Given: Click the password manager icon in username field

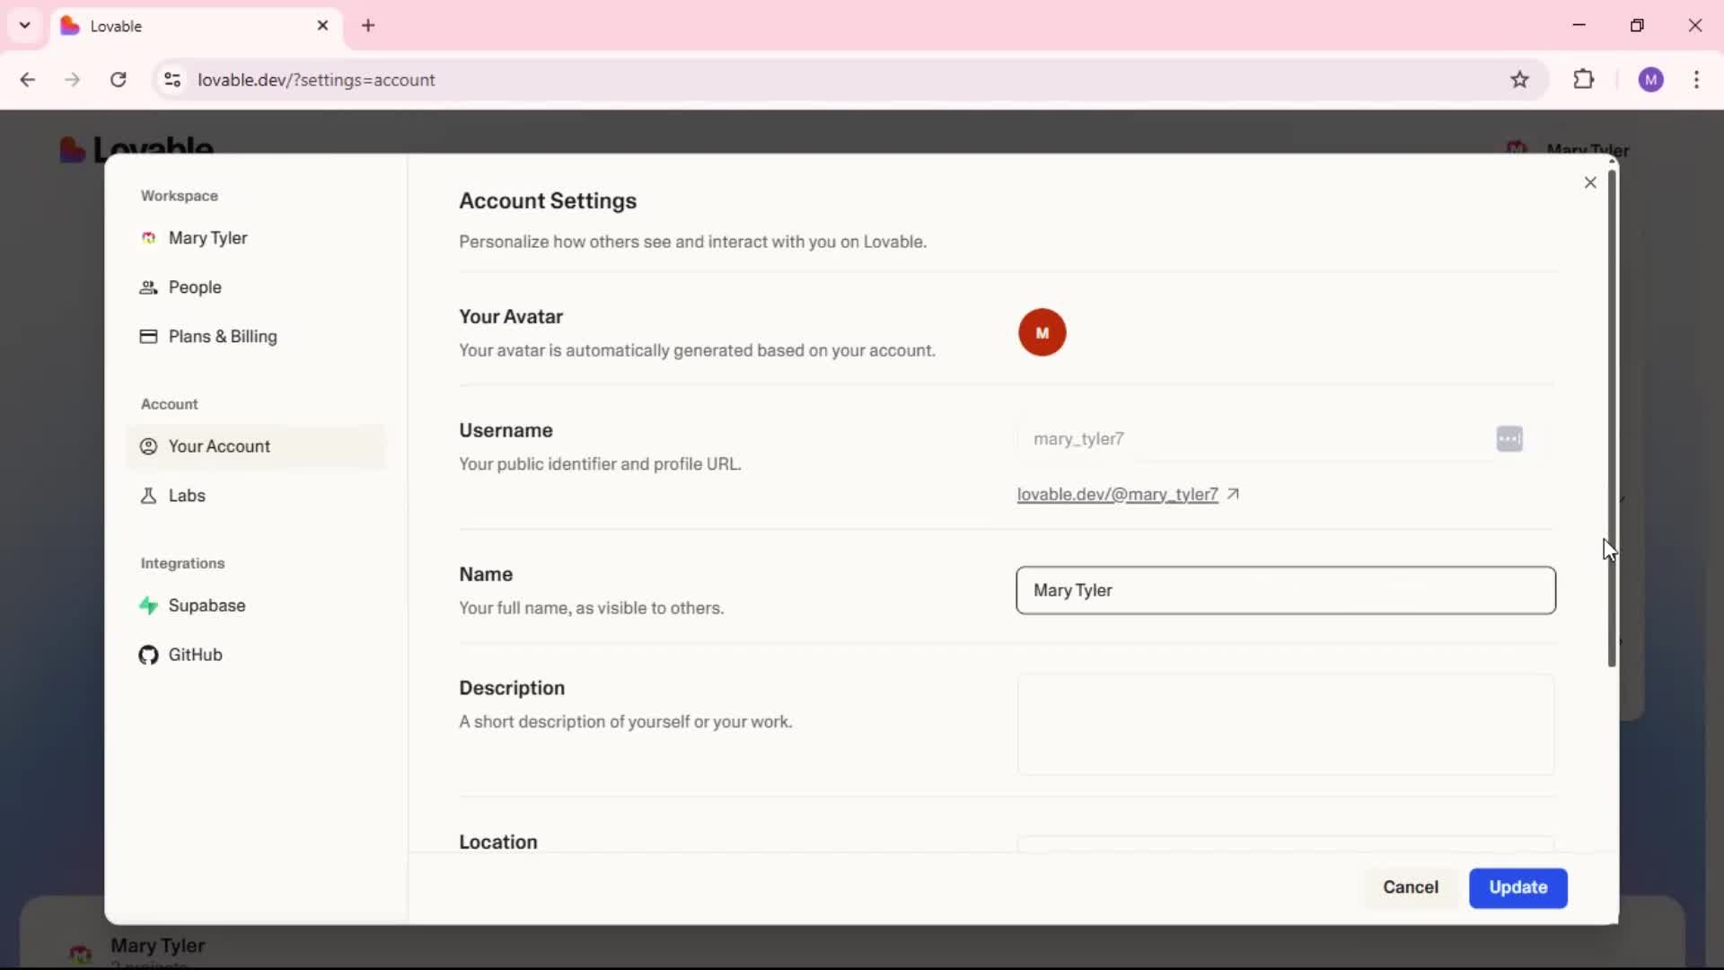Looking at the screenshot, I should (x=1509, y=439).
